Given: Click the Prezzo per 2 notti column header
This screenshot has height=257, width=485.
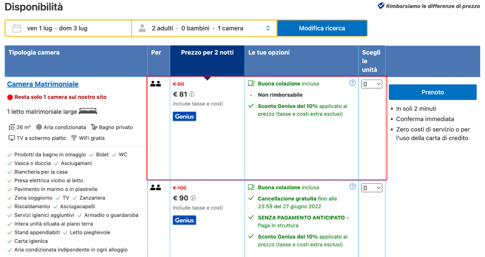Looking at the screenshot, I should click(207, 53).
